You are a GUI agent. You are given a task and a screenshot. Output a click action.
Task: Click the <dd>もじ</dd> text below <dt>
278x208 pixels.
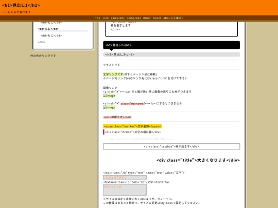(51, 36)
